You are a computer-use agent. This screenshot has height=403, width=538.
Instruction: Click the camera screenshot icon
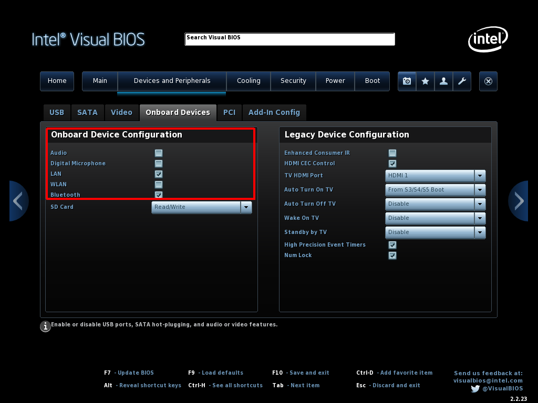click(407, 81)
